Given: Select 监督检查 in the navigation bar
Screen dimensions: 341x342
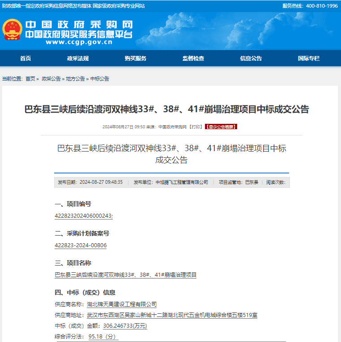Looking at the screenshot, I should [193, 59].
